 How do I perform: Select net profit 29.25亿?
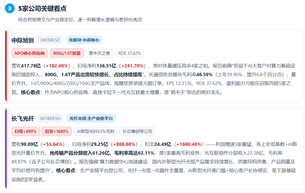[99, 144]
